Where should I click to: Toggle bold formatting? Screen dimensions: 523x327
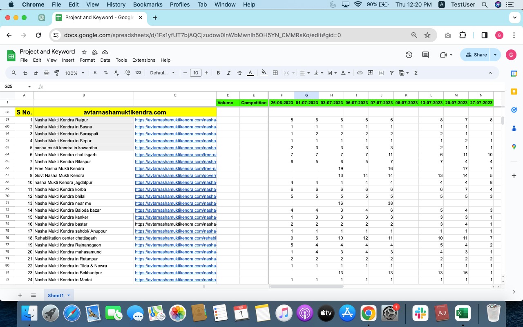click(218, 73)
